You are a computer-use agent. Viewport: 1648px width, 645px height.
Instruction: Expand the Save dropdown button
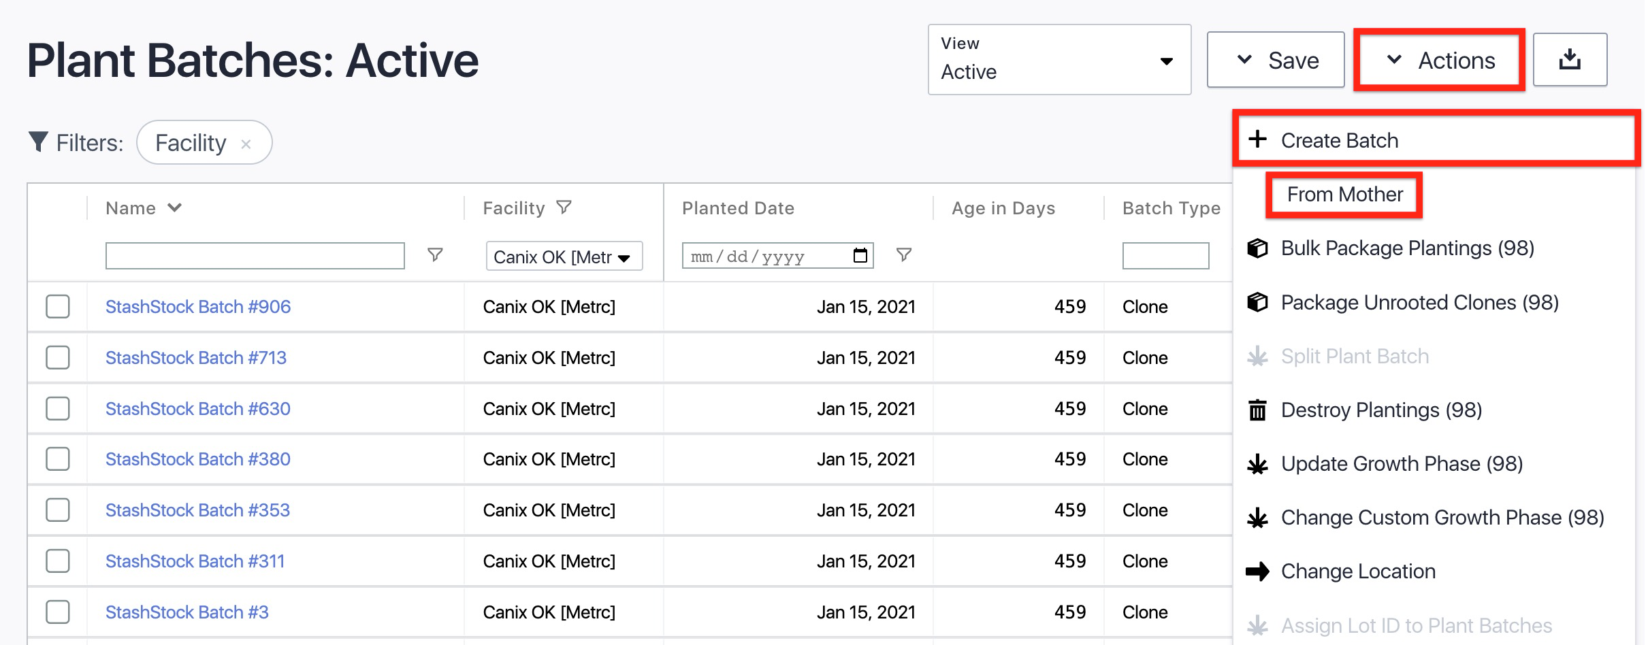pyautogui.click(x=1275, y=60)
